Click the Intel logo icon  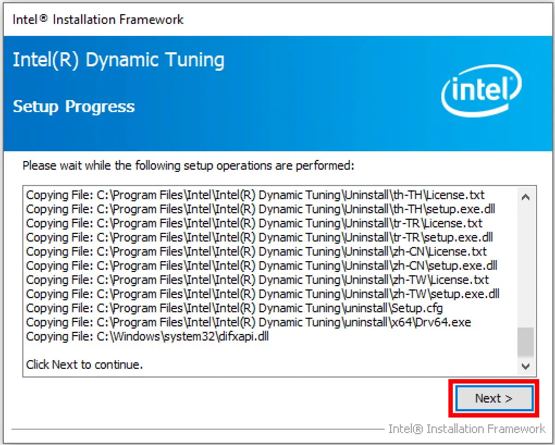pyautogui.click(x=481, y=91)
